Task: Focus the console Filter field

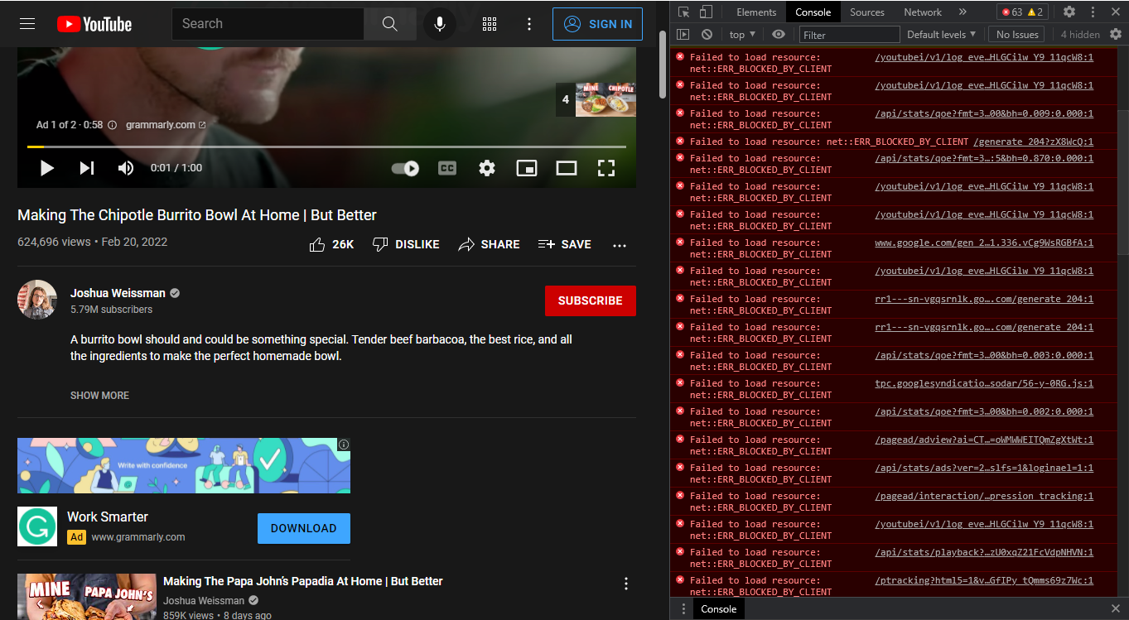Action: 849,35
